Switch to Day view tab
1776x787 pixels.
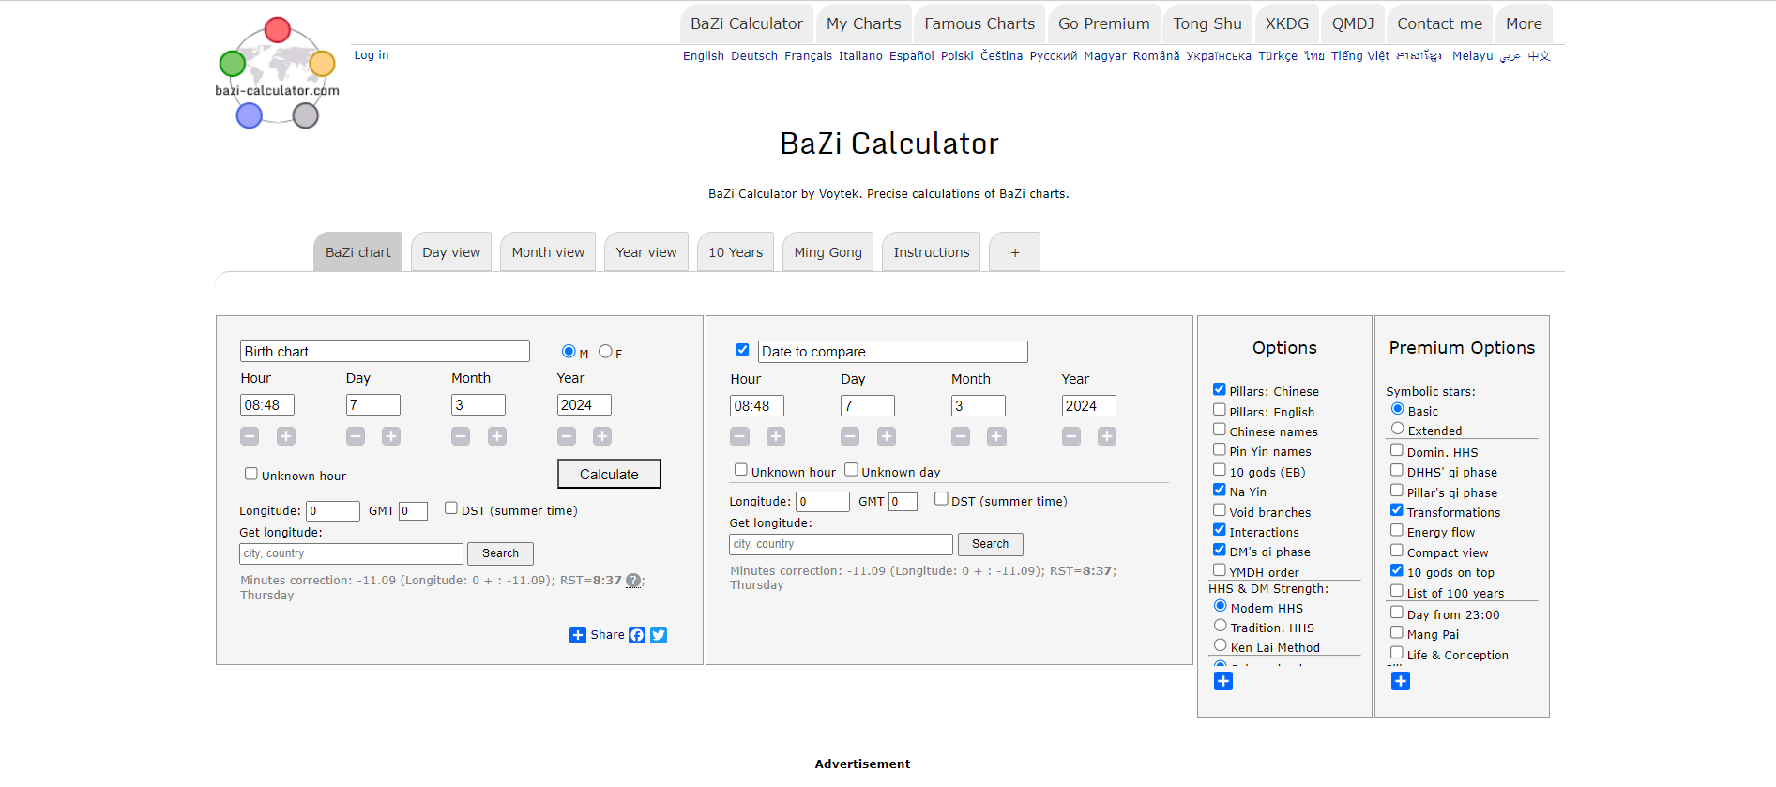point(451,252)
